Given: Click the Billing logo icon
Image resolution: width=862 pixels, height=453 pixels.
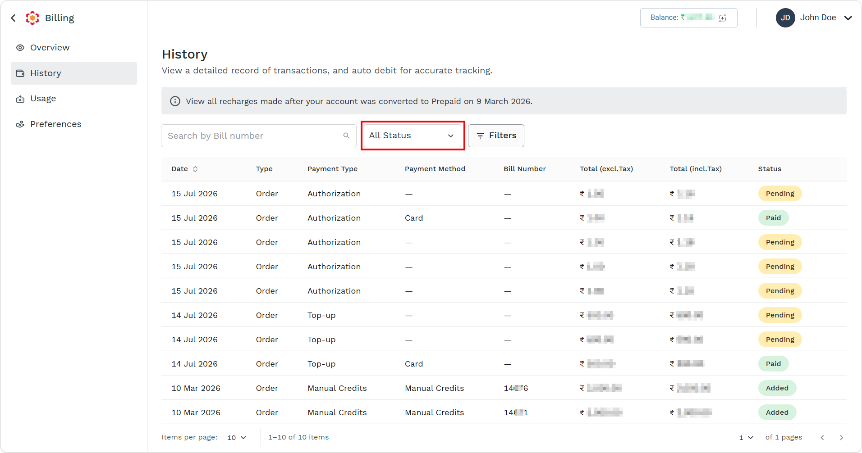Looking at the screenshot, I should [x=32, y=18].
